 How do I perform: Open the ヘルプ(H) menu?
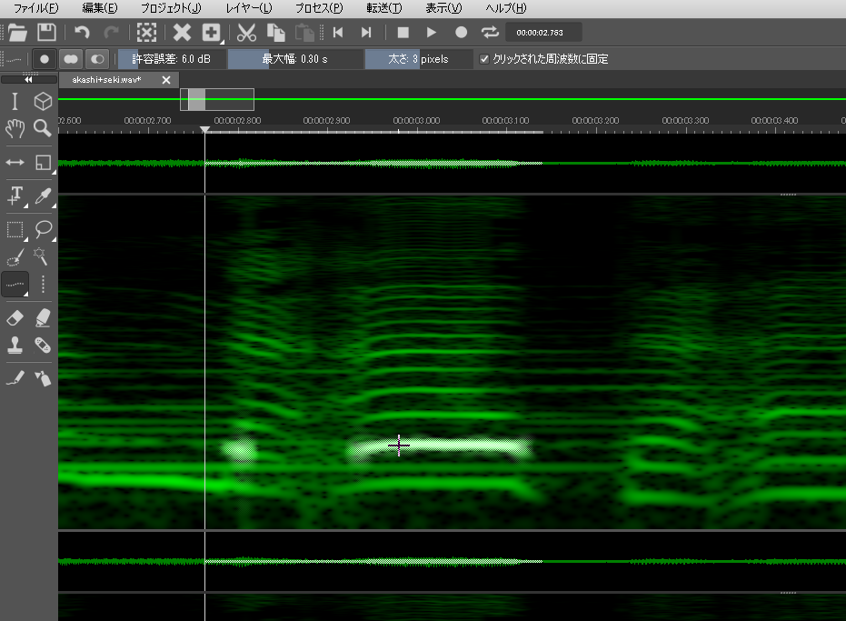click(505, 8)
